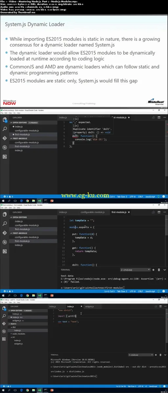Screen dimensions: 168x393
Task: Switch to widgets.js tab in es2015 window
Action: [90, 306]
